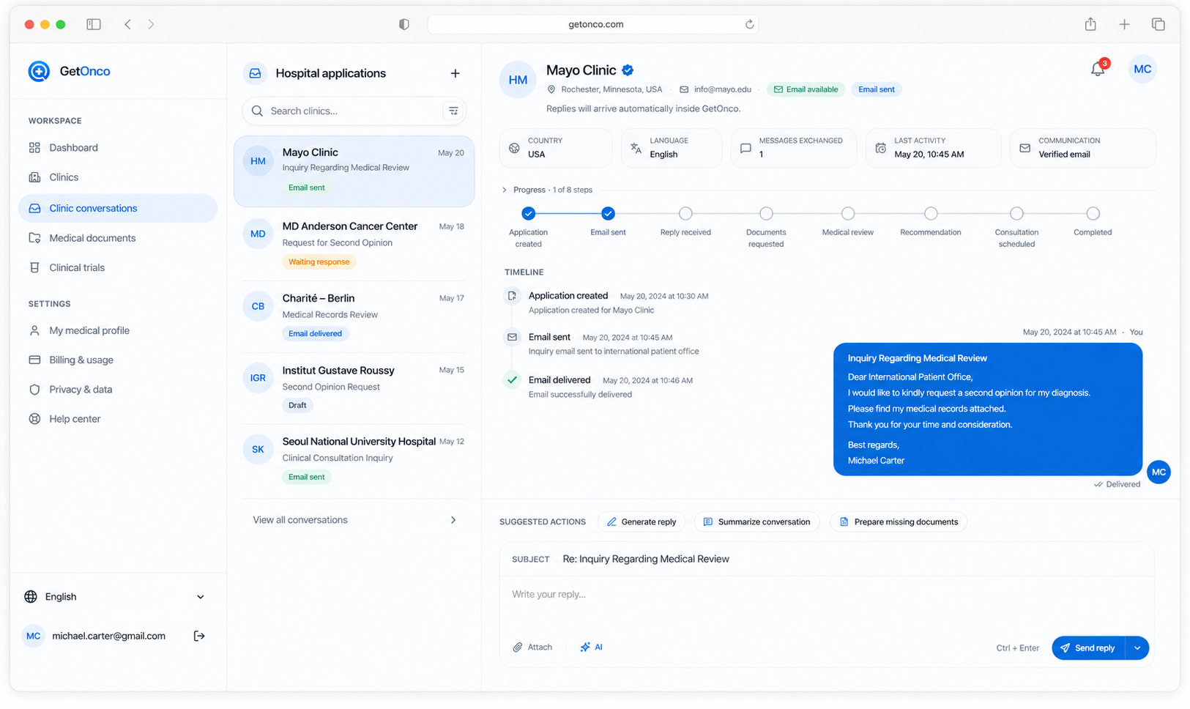Click the privacy shield icon in the toolbar
The height and width of the screenshot is (709, 1190).
[404, 24]
